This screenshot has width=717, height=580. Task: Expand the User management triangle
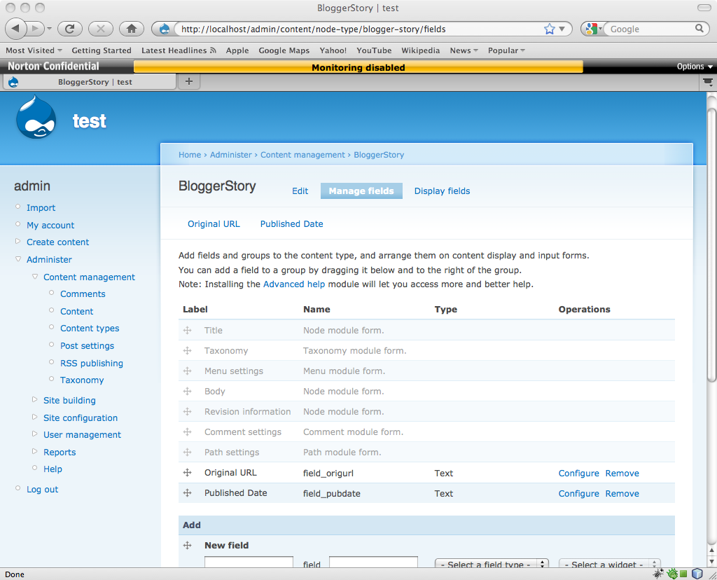[x=35, y=434]
